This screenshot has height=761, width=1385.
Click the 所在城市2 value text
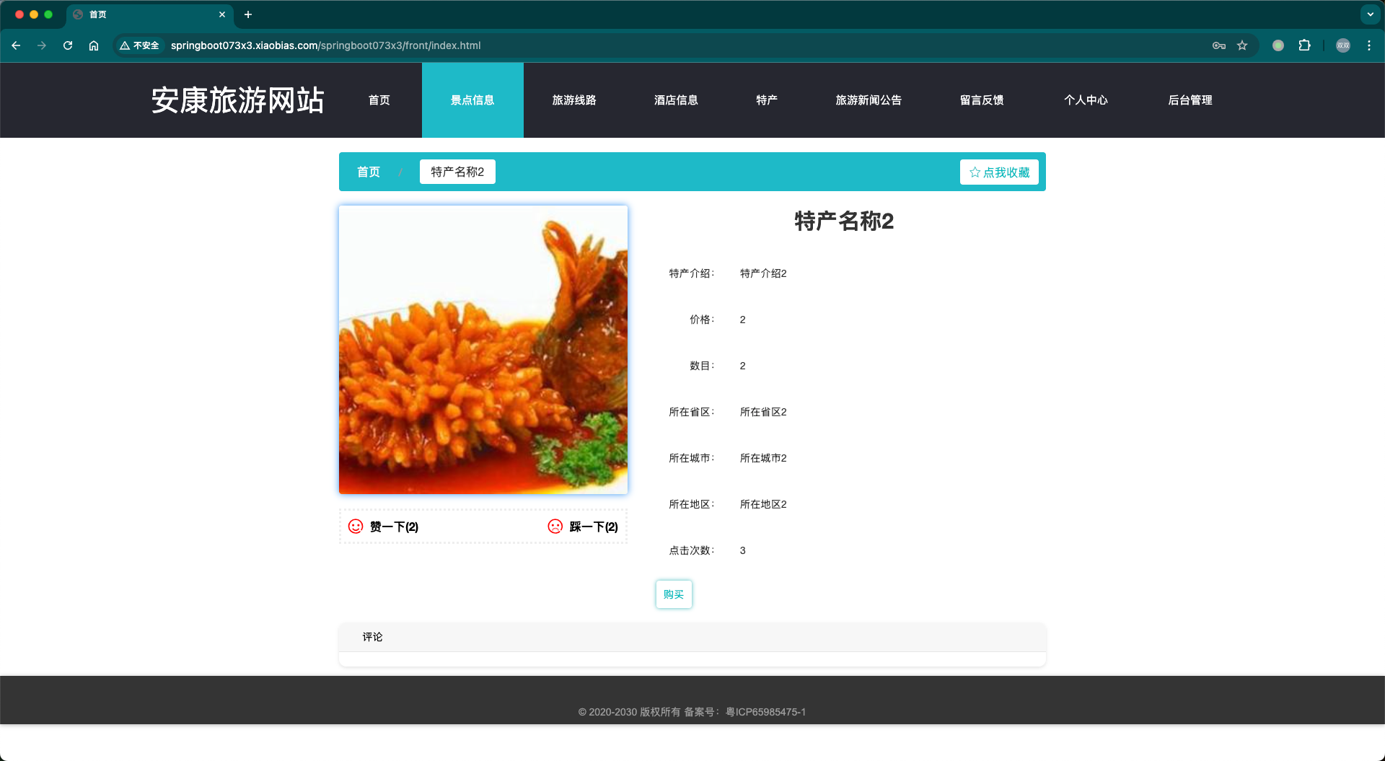pos(763,458)
